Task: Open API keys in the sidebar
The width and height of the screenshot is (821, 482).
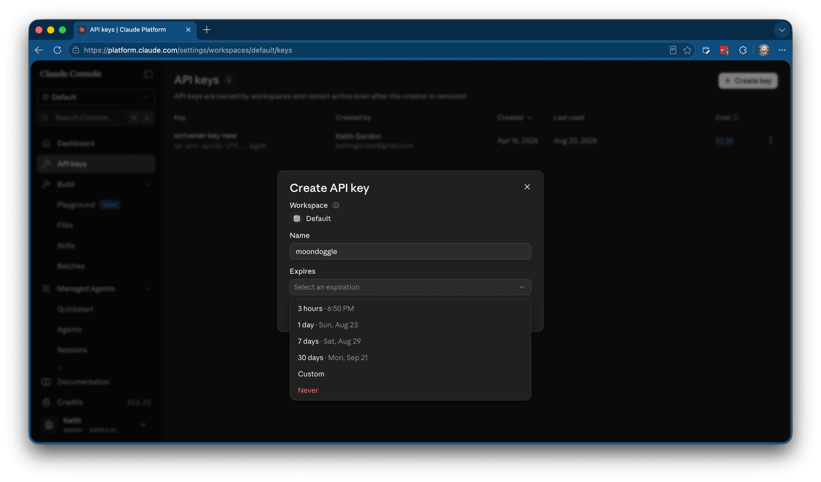Action: pyautogui.click(x=96, y=164)
